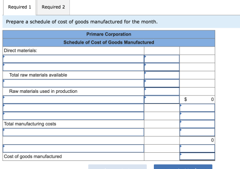Select the 'Raw materials used in production' label
Image resolution: width=240 pixels, height=169 pixels.
point(43,91)
